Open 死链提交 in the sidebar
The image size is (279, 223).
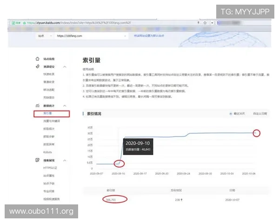(49, 98)
